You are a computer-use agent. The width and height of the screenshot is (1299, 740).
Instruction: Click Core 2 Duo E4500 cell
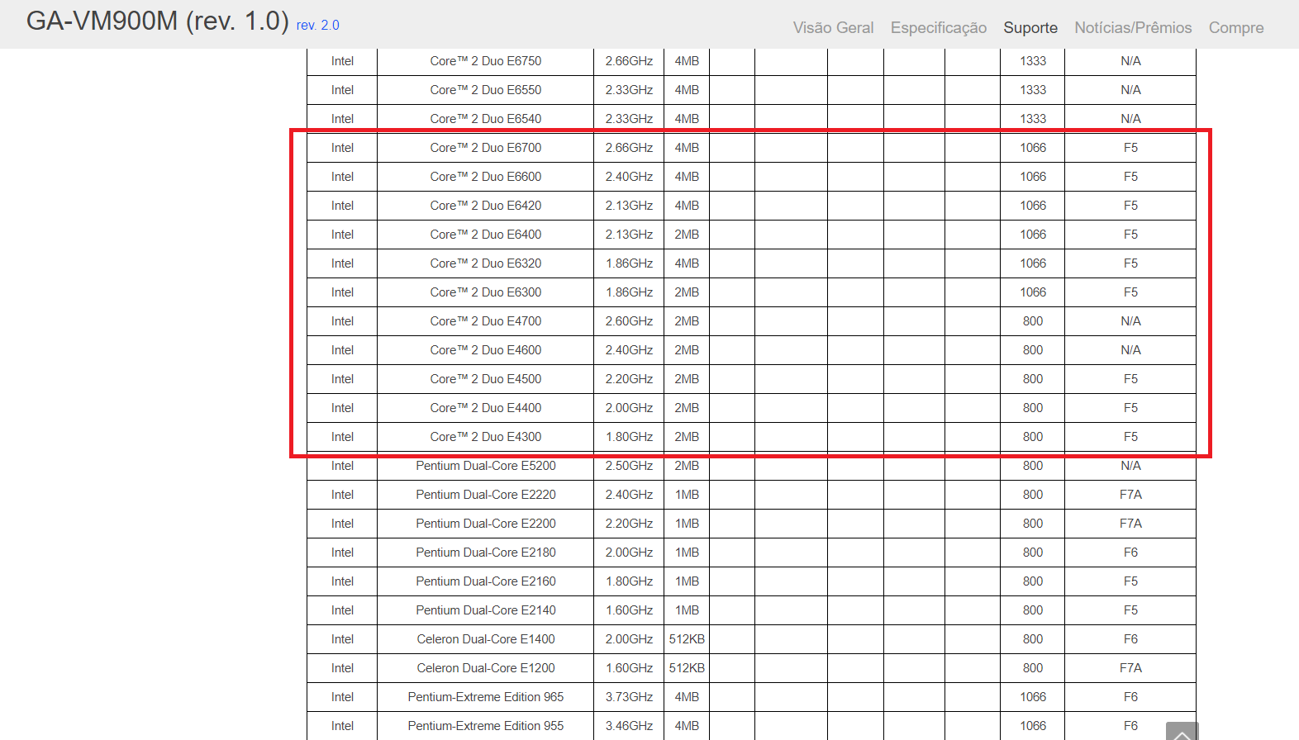486,379
